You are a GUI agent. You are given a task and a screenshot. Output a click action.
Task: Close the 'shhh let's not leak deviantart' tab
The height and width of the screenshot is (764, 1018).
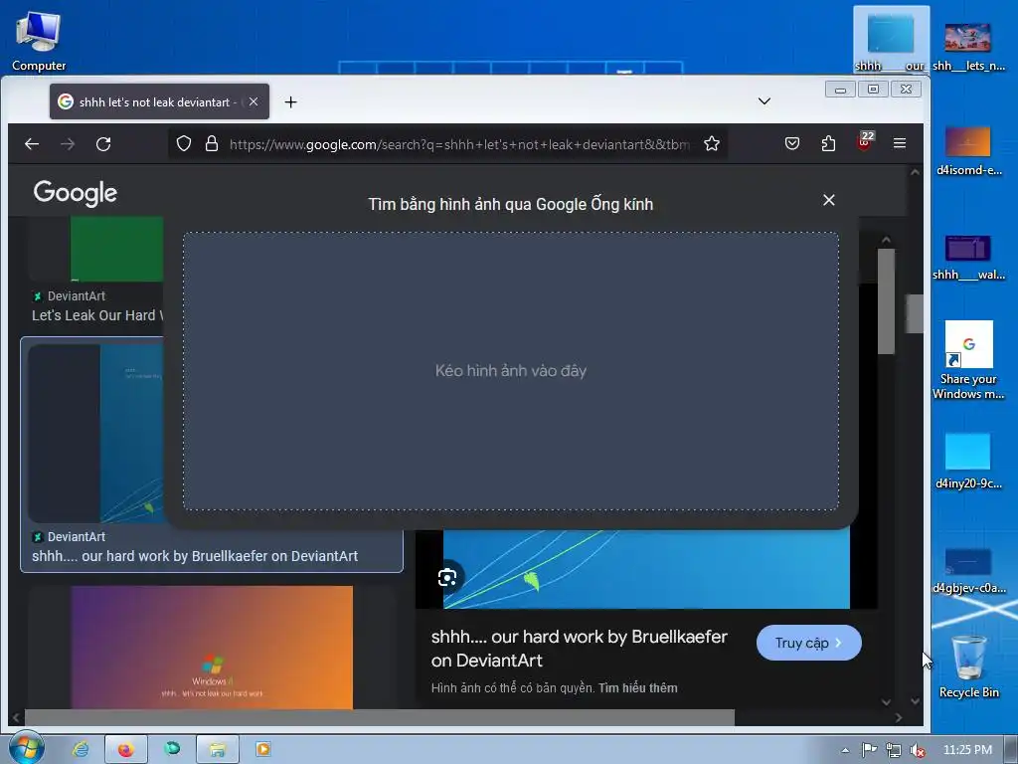[x=254, y=101]
